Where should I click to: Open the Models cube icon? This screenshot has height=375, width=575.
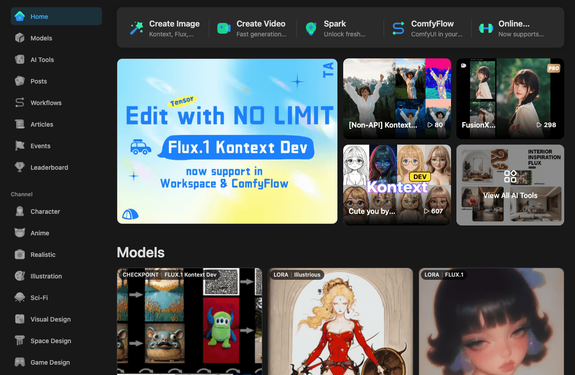tap(20, 38)
